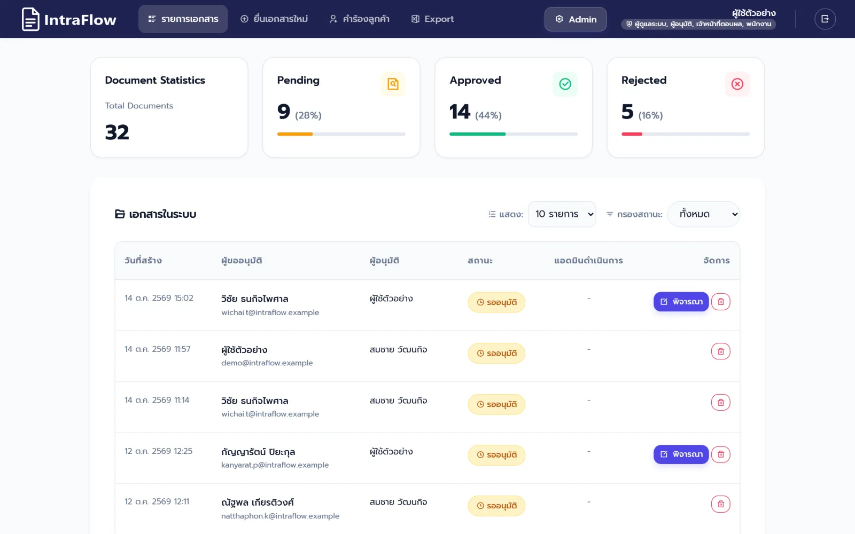Click the วันที่สร้าง column header

click(x=143, y=261)
